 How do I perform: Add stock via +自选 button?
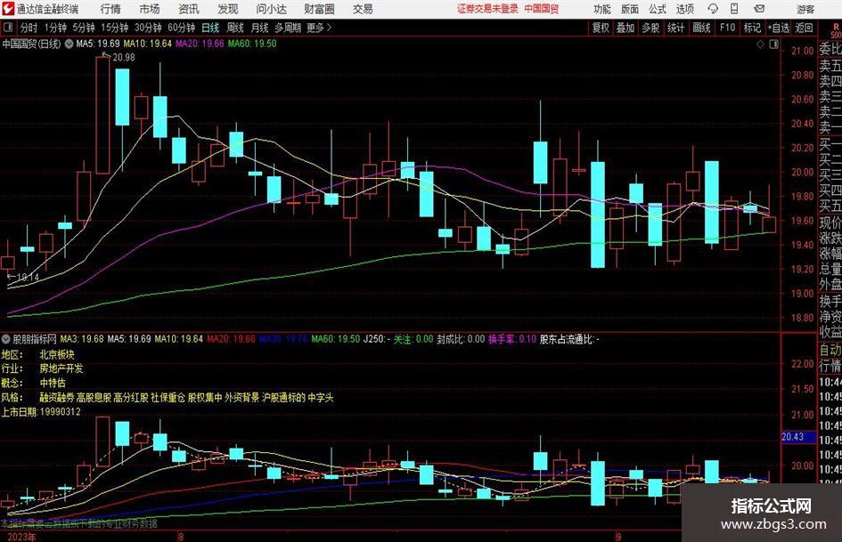[x=779, y=28]
